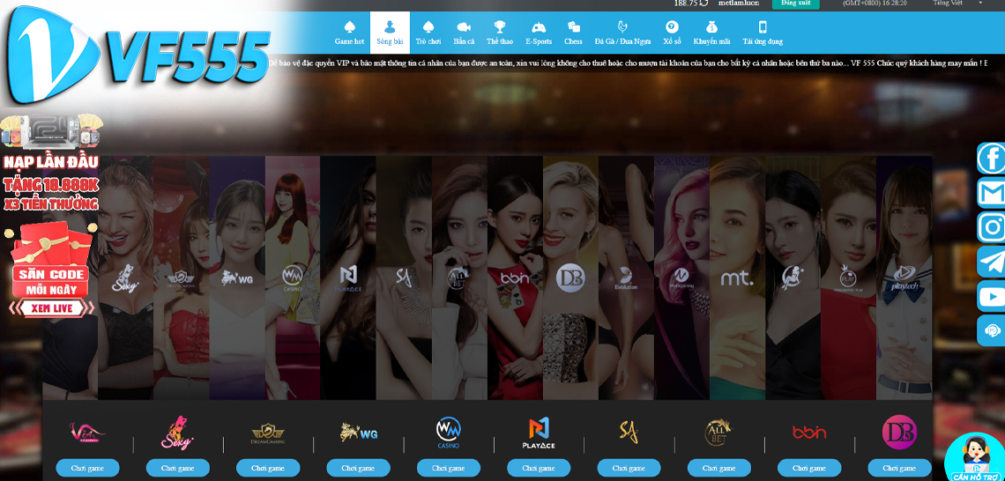The width and height of the screenshot is (1005, 481).
Task: Select the WG dealer banner panel
Action: tap(236, 278)
